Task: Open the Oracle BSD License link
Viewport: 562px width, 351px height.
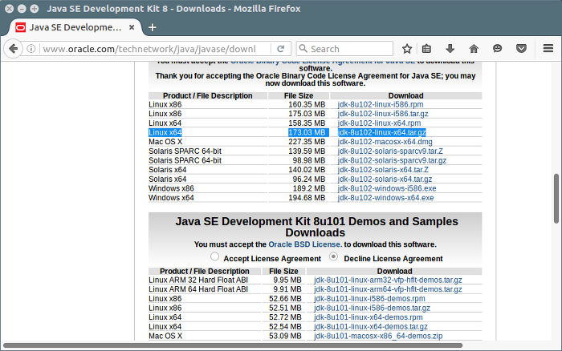Action: [x=305, y=244]
